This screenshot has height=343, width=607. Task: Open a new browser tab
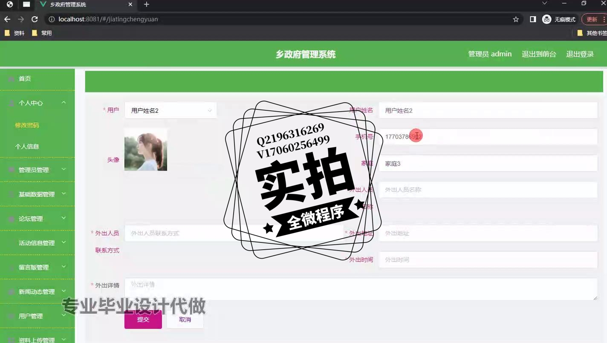click(147, 4)
